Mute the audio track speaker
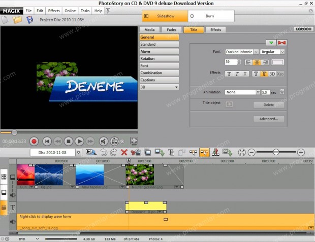Viewport: 315px width, 242px height. click(x=13, y=222)
